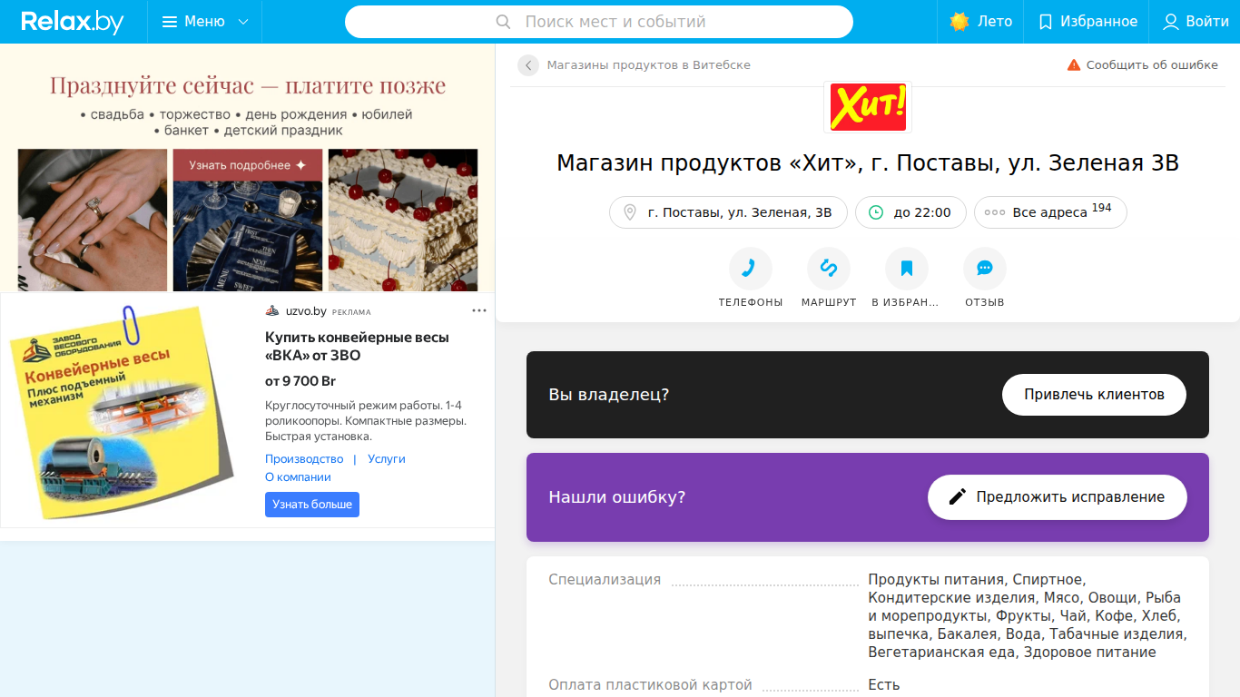Click the user profile icon beside Войти
1240x697 pixels.
tap(1171, 22)
